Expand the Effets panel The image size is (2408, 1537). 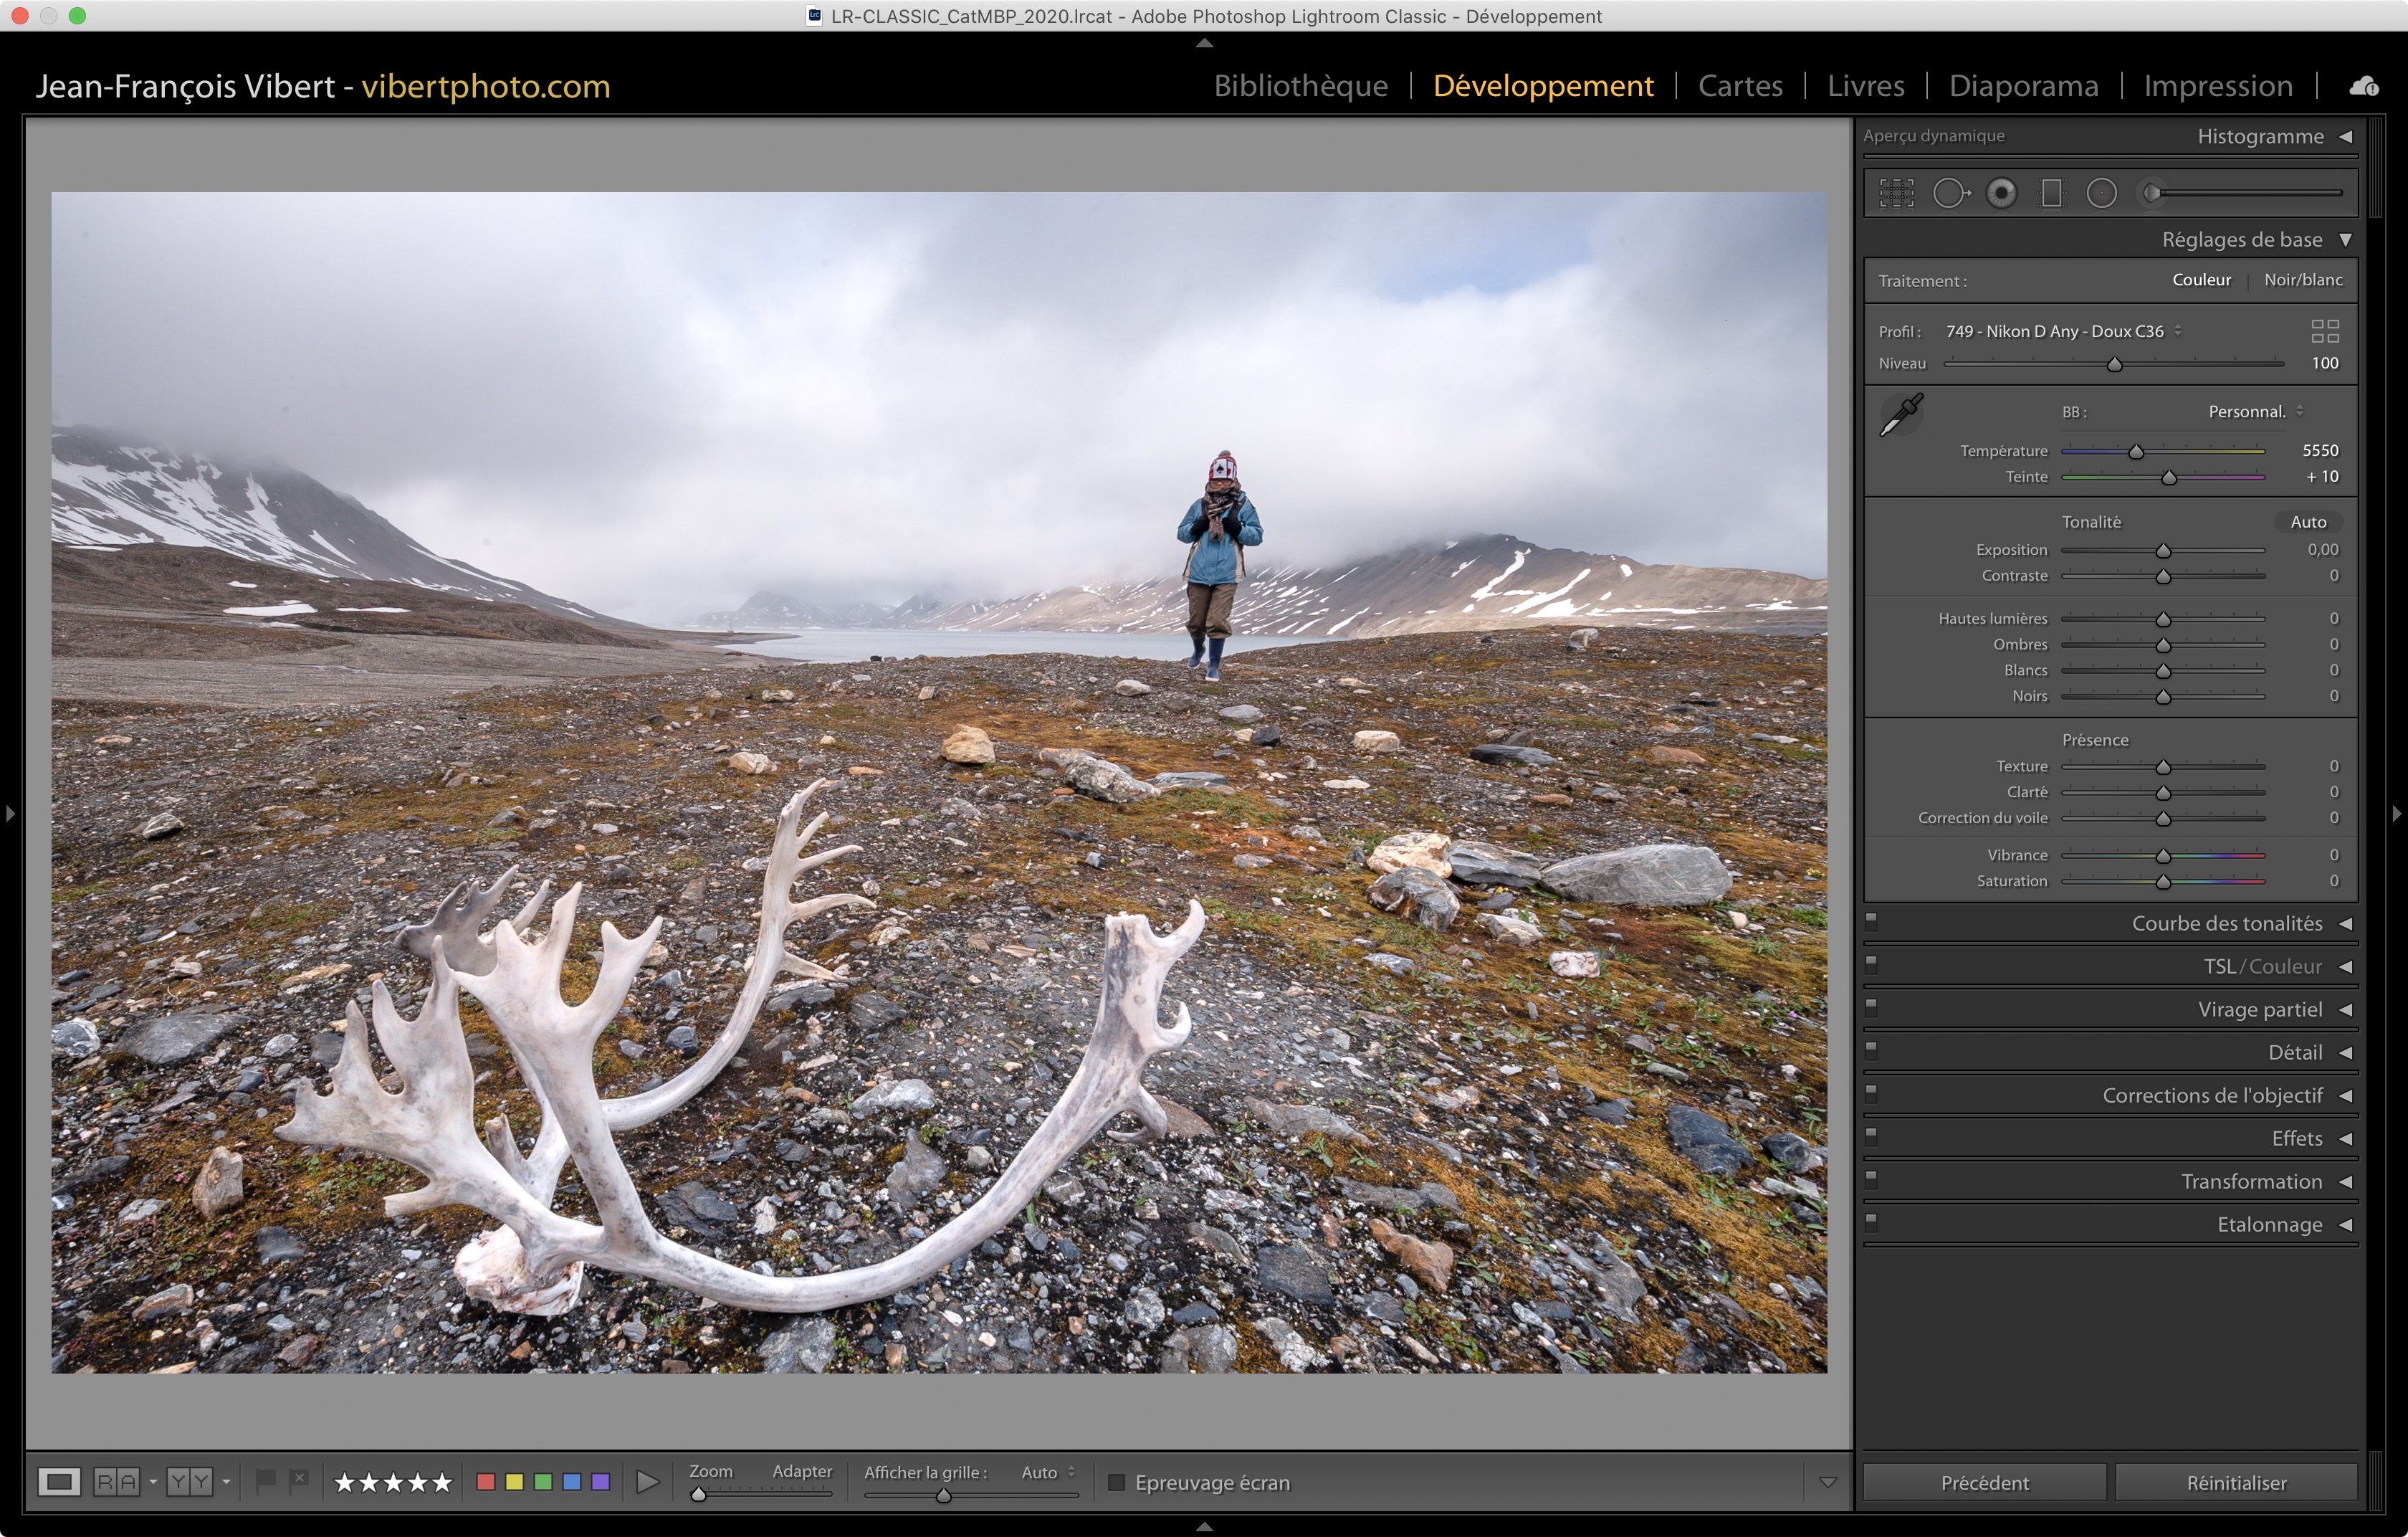point(2296,1138)
